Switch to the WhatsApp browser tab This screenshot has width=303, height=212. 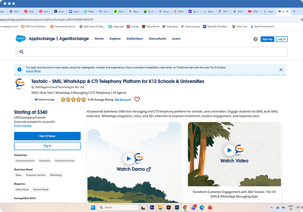click(89, 11)
